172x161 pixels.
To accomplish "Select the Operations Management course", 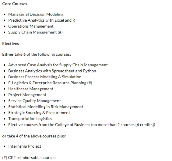I will 31,26.
